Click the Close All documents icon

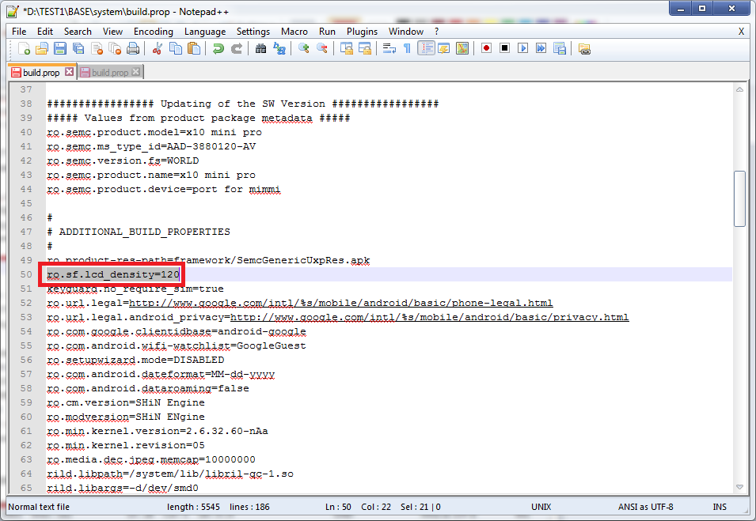[x=115, y=49]
